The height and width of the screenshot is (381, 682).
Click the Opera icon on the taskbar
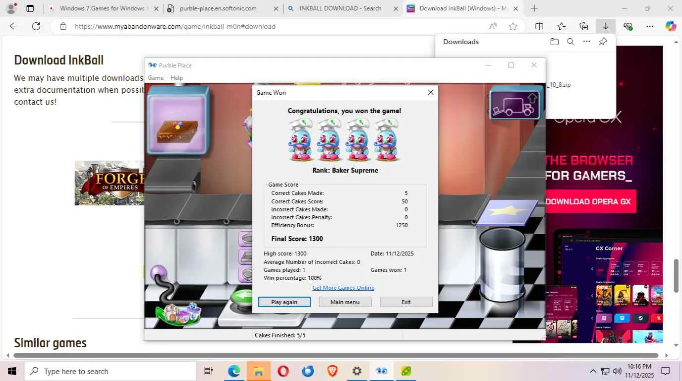point(284,371)
